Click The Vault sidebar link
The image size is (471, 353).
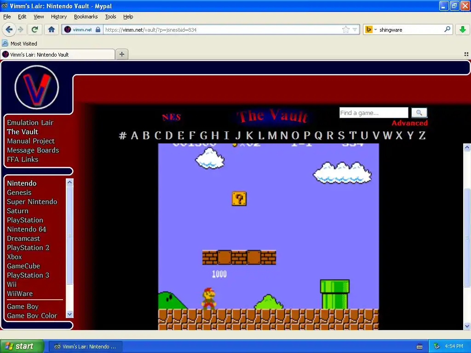click(23, 132)
